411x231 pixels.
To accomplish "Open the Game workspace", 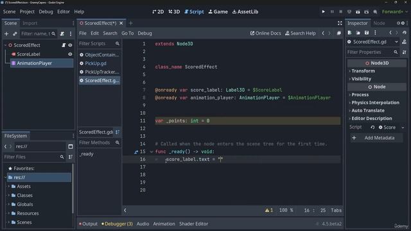I will pos(218,12).
